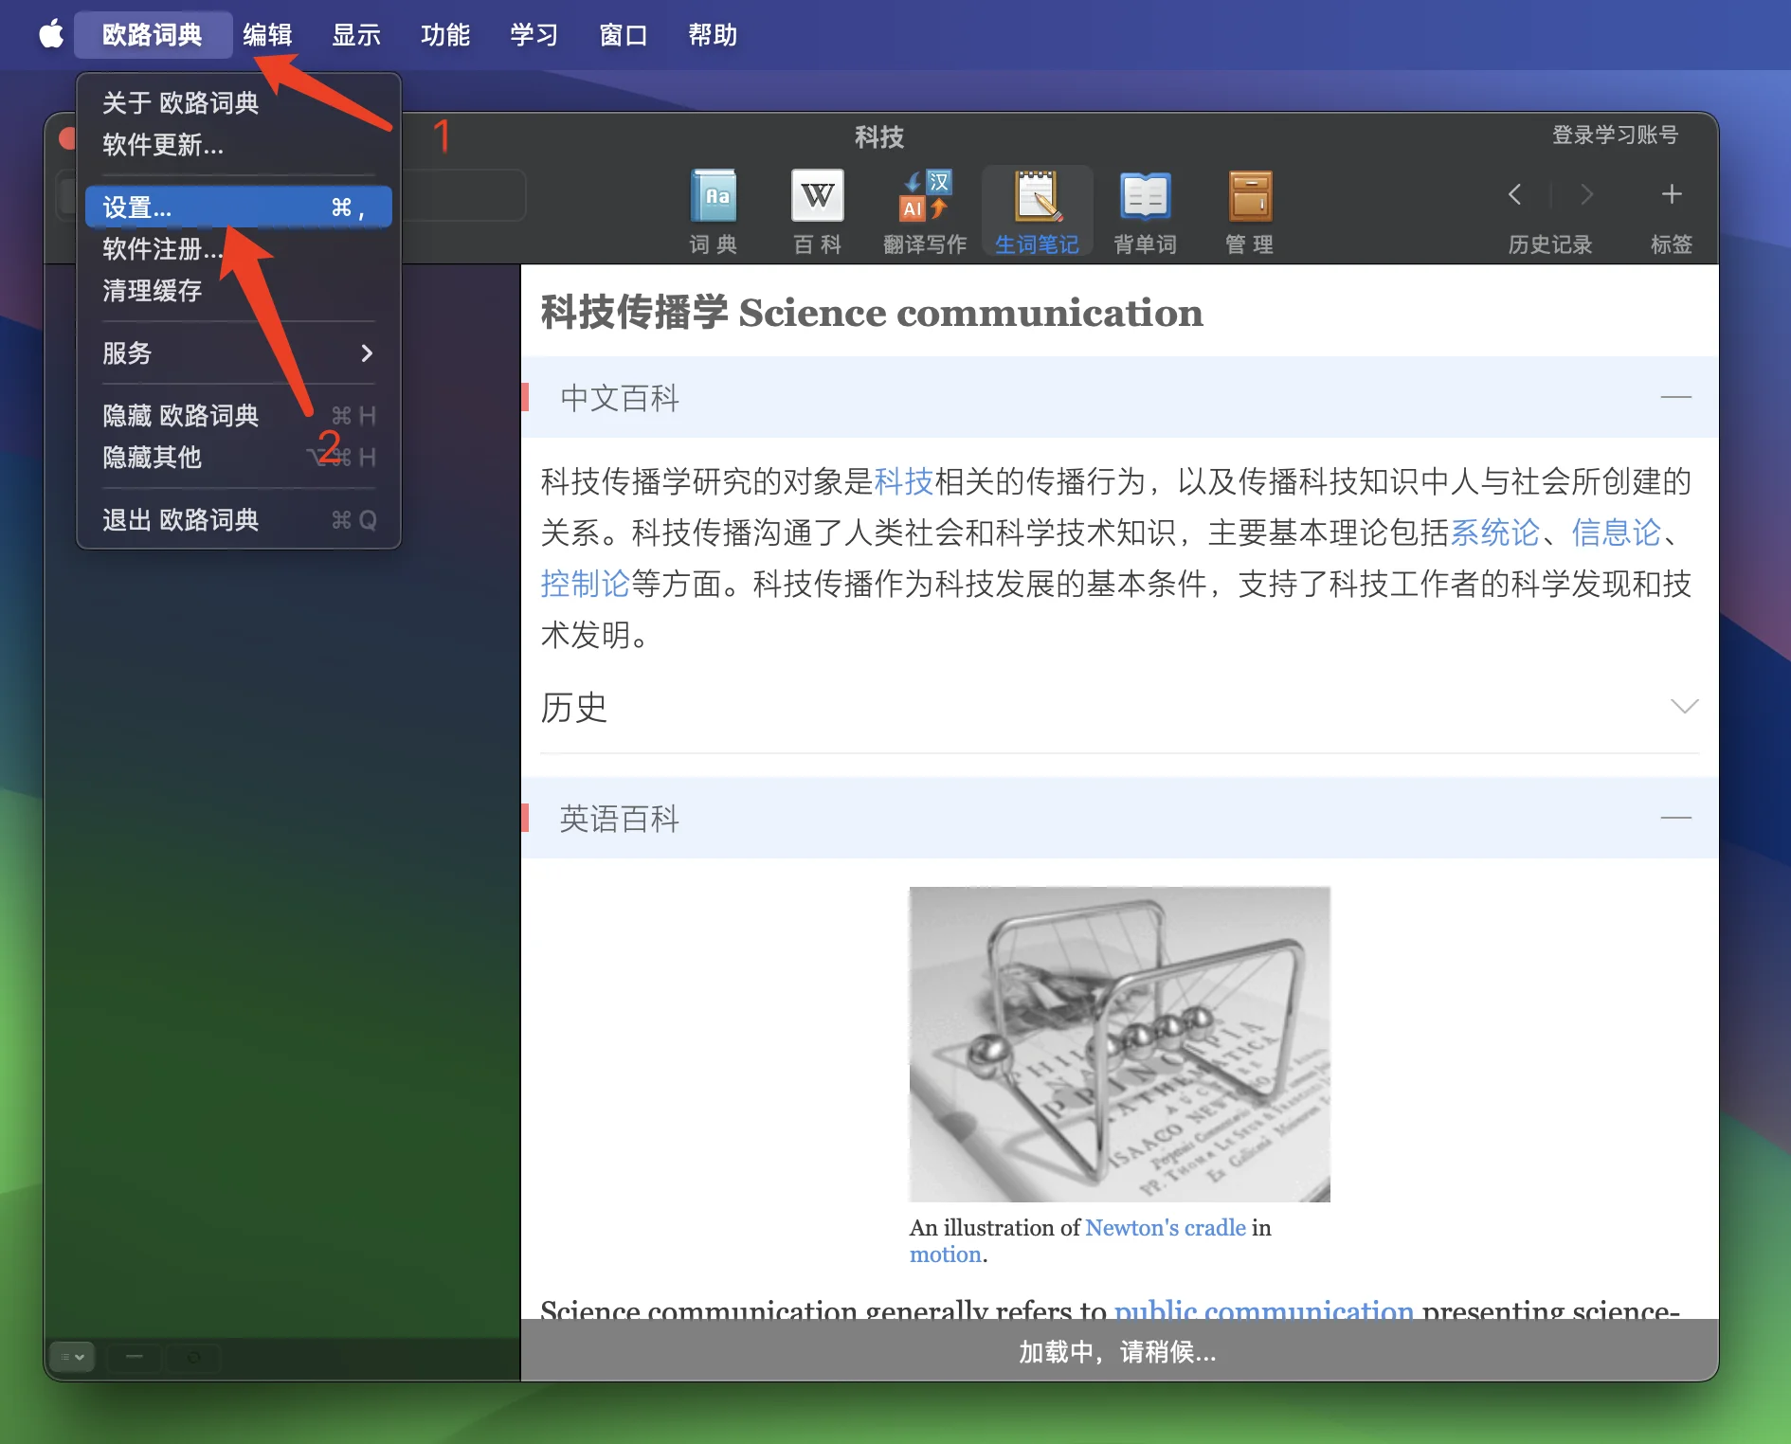Viewport: 1791px width, 1444px height.
Task: Open the 欧路词典 app menu
Action: tap(153, 35)
